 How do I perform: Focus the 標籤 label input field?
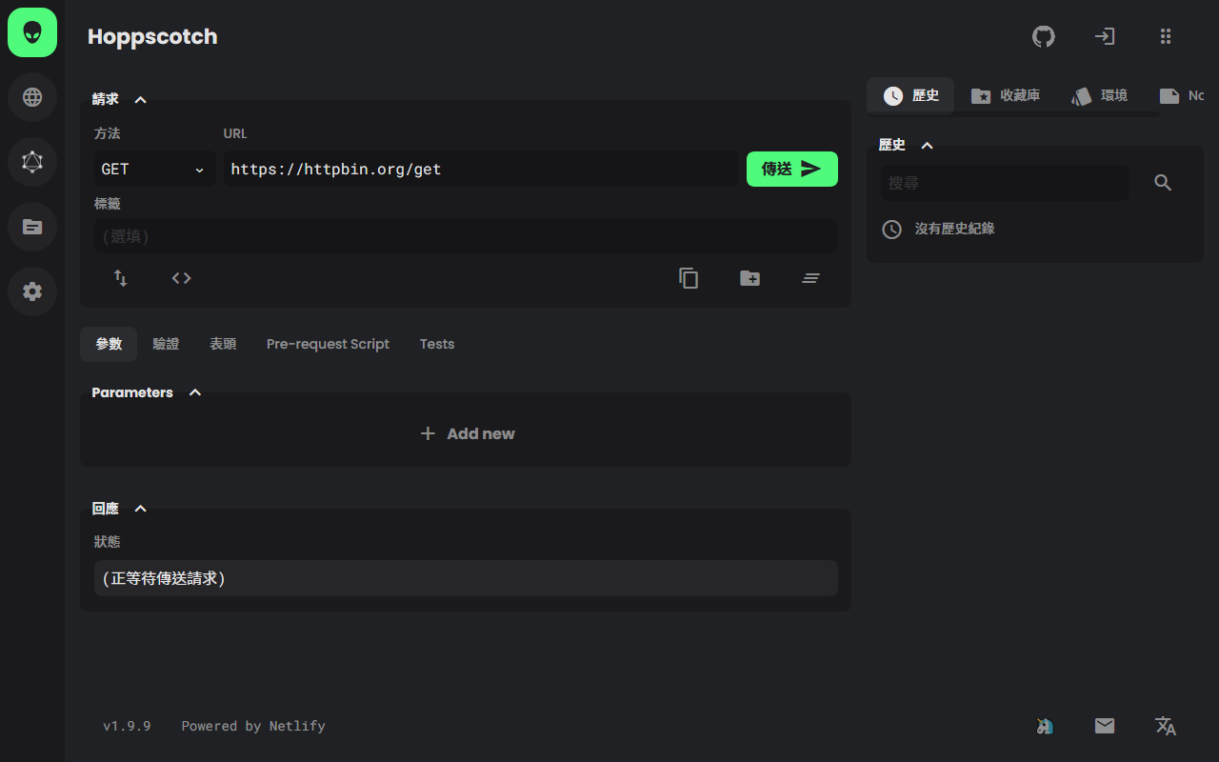click(x=466, y=235)
